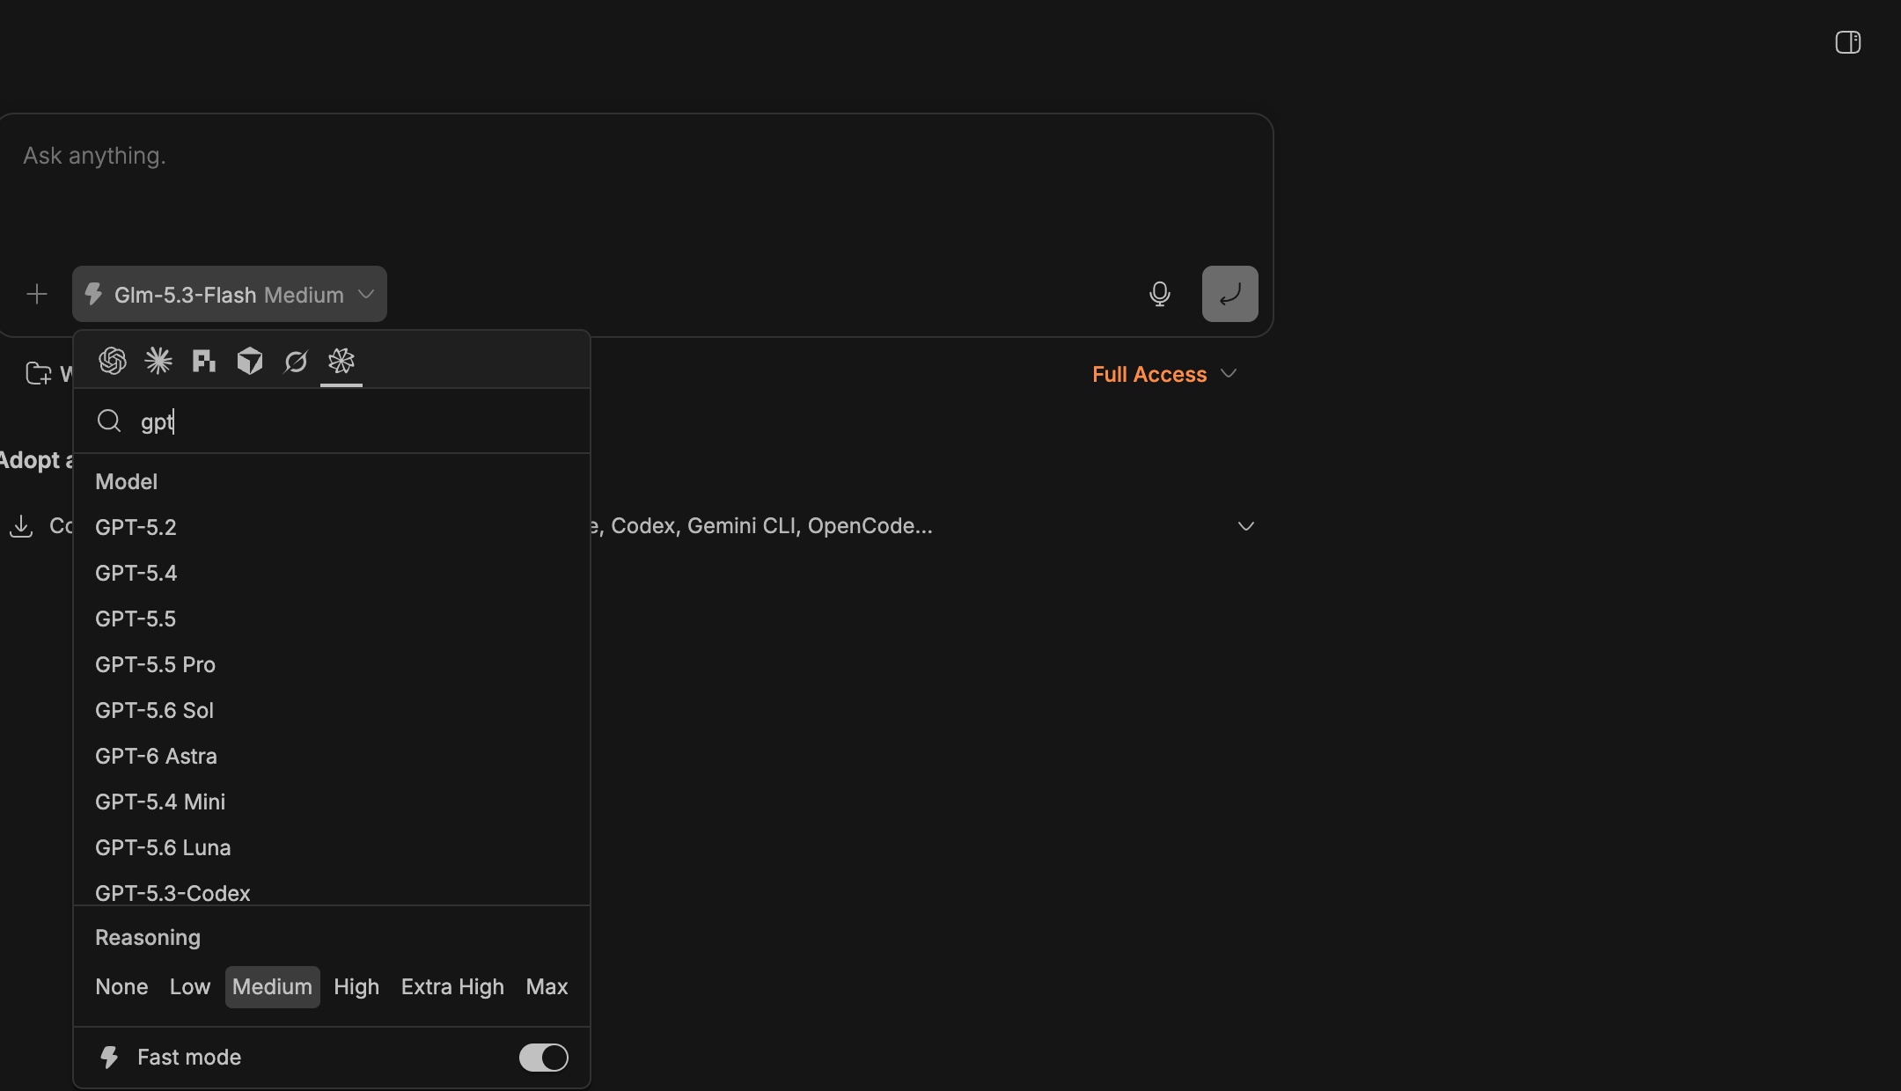1901x1091 pixels.
Task: Set reasoning to High
Action: pos(356,987)
